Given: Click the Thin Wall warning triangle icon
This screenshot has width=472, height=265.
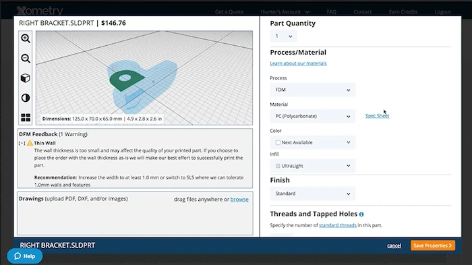Looking at the screenshot, I should [x=30, y=143].
